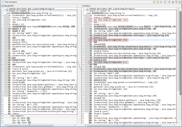The height and width of the screenshot is (127, 182).
Task: Go to next difference
Action: (x=169, y=2)
